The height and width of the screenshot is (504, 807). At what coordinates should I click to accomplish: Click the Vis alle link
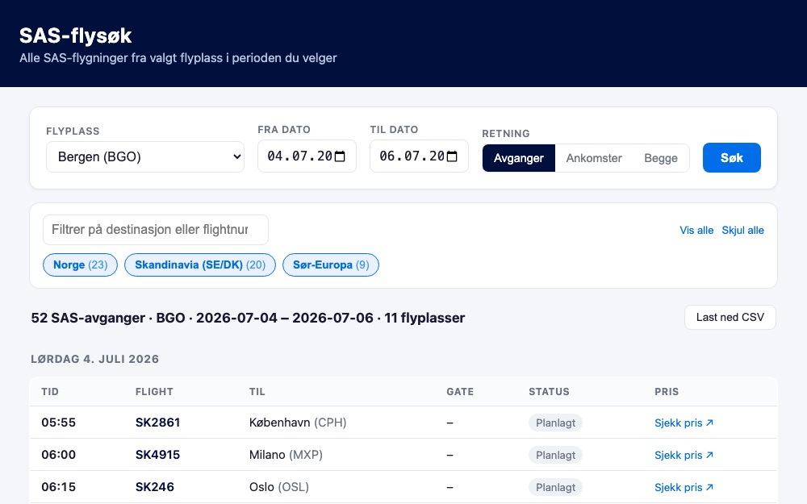[x=696, y=231]
